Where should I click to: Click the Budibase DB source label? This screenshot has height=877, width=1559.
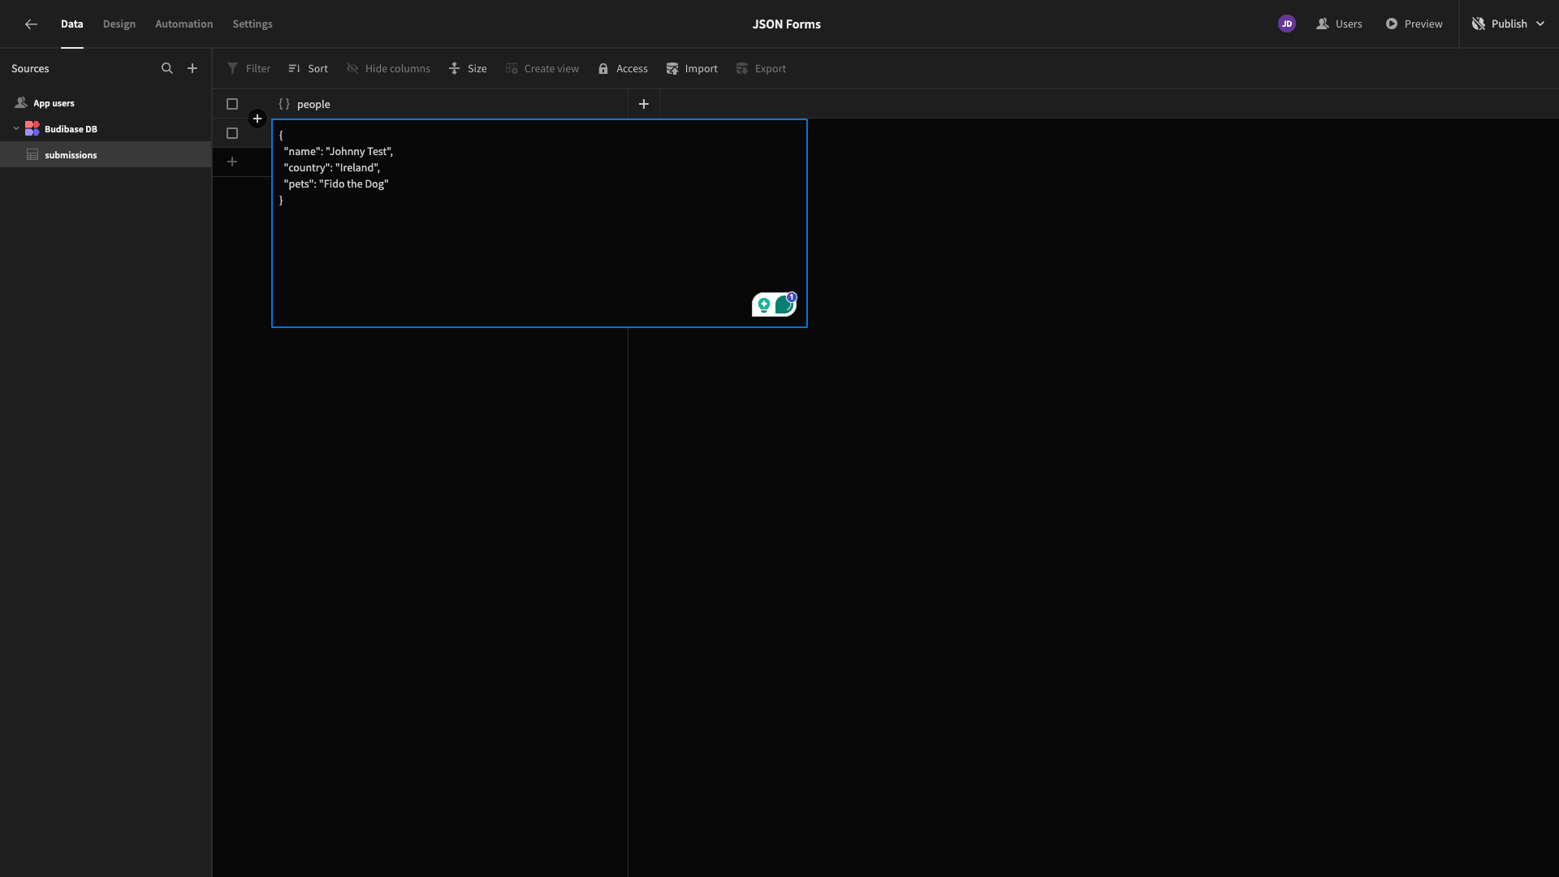[x=71, y=129]
